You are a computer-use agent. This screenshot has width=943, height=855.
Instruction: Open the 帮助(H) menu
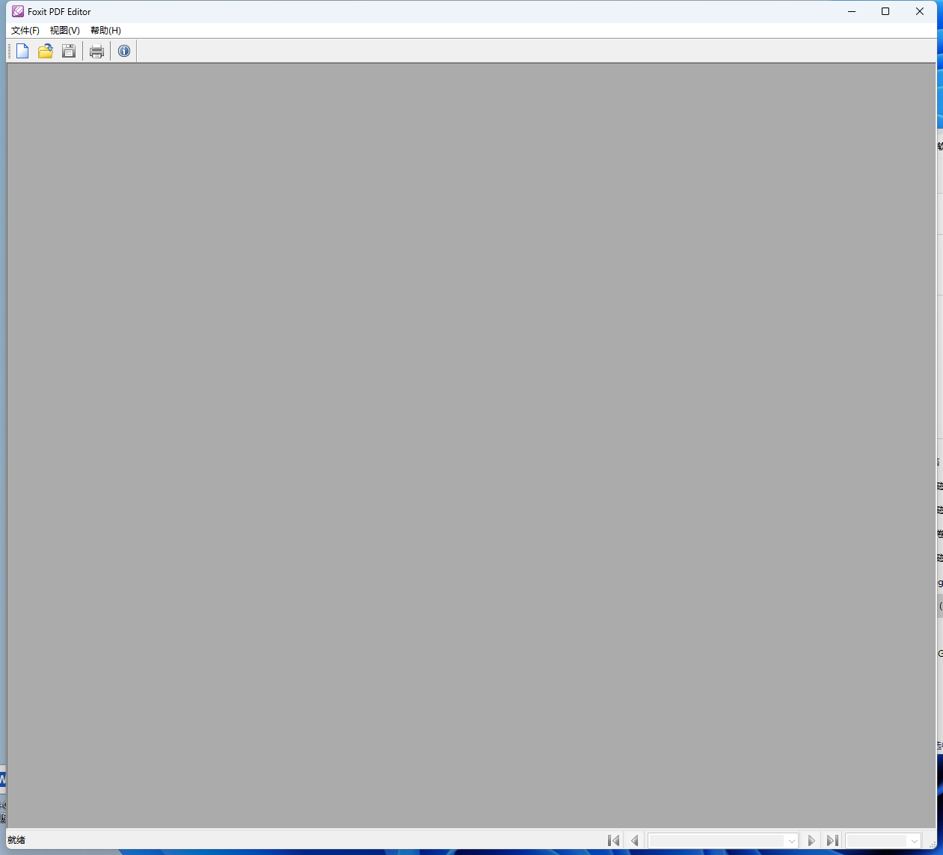[105, 31]
